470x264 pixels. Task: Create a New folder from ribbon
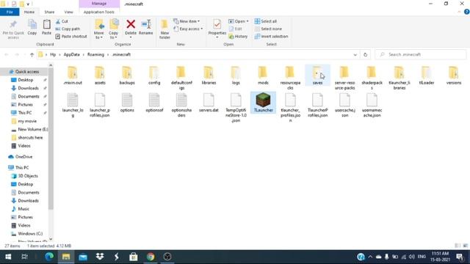click(164, 29)
